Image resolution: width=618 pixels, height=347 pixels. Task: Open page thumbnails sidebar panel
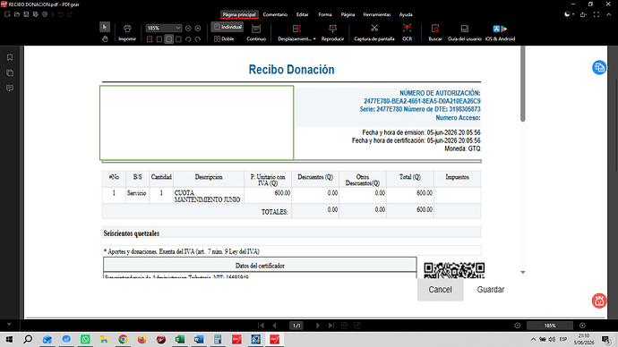coord(10,72)
